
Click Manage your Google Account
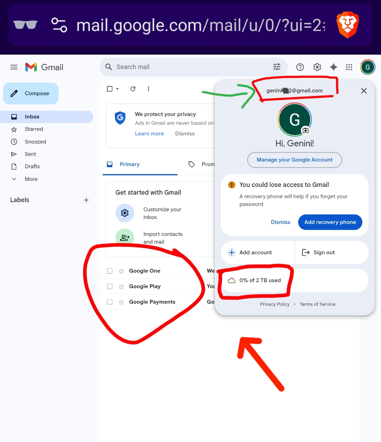coord(295,160)
